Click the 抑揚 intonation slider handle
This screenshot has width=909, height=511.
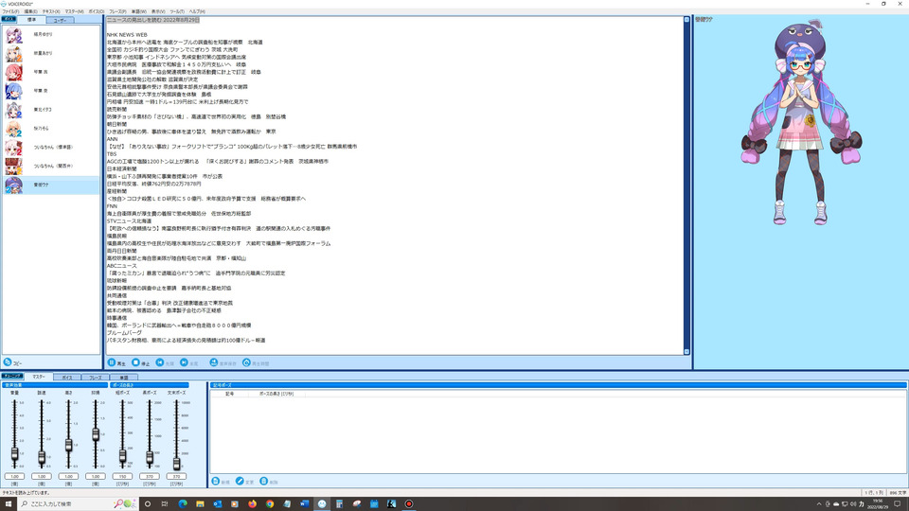point(96,434)
